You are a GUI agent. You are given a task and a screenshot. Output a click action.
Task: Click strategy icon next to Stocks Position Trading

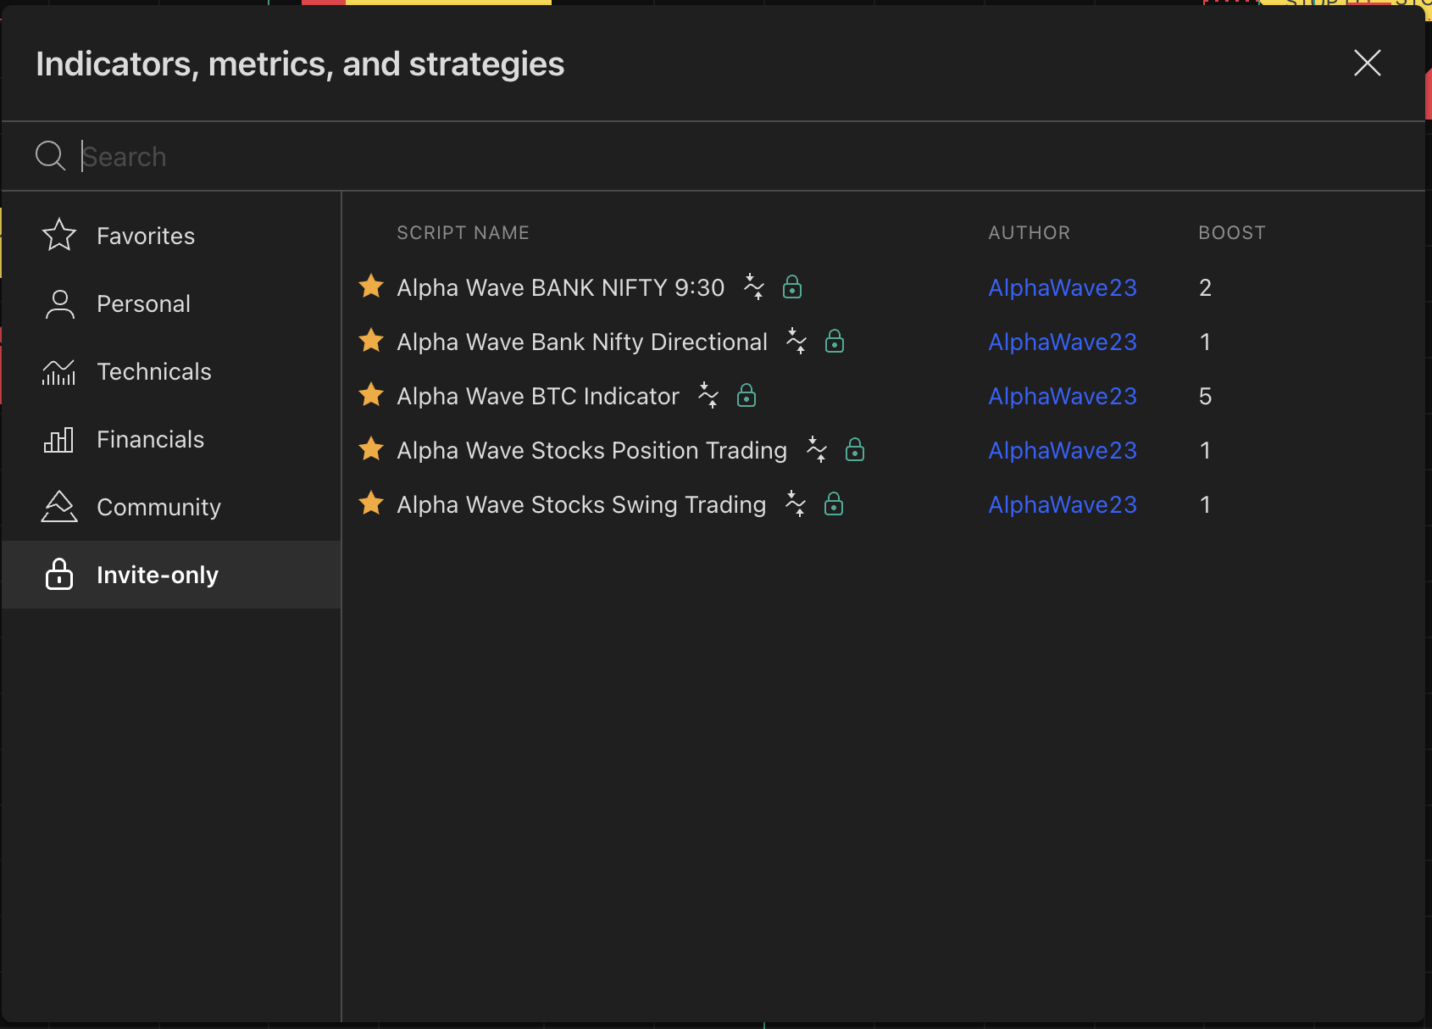coord(817,449)
